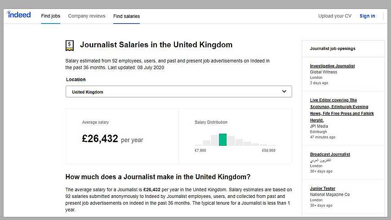Viewport: 391px width, 220px height.
Task: Click the National Magazine Co company name
Action: click(330, 194)
